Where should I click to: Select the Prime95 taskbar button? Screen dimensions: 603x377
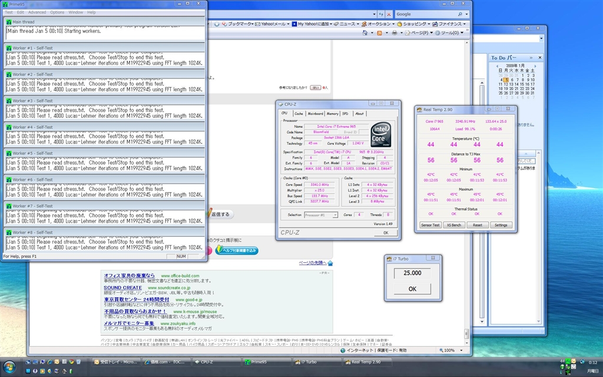pyautogui.click(x=263, y=362)
